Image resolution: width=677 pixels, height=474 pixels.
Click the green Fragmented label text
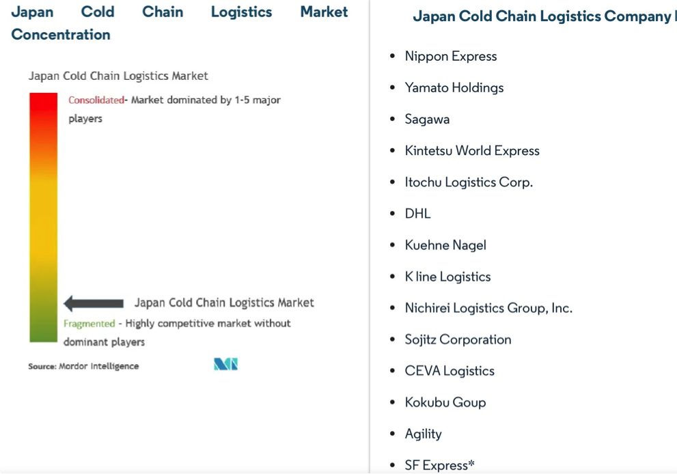pyautogui.click(x=89, y=324)
